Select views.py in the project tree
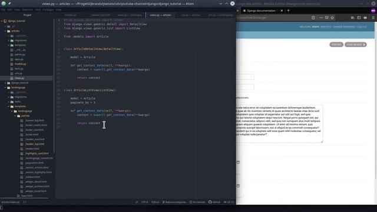Viewport: 377px width, 212px height. (x=19, y=78)
